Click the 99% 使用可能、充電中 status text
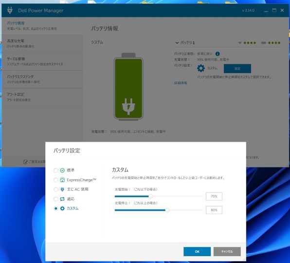290x263 pixels. 213,59
